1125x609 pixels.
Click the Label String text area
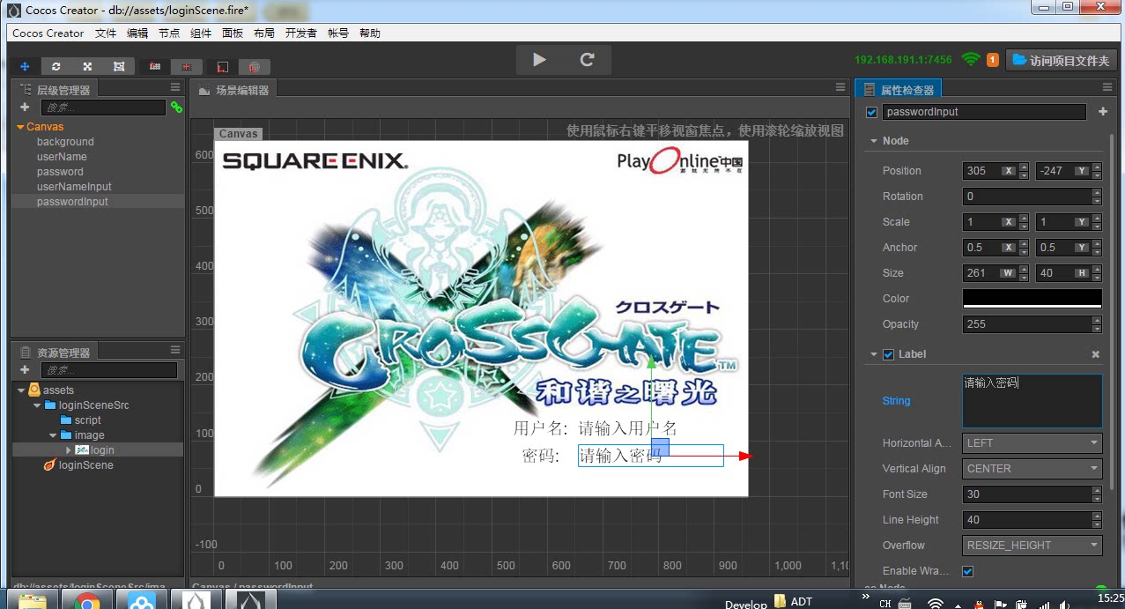click(x=1032, y=401)
